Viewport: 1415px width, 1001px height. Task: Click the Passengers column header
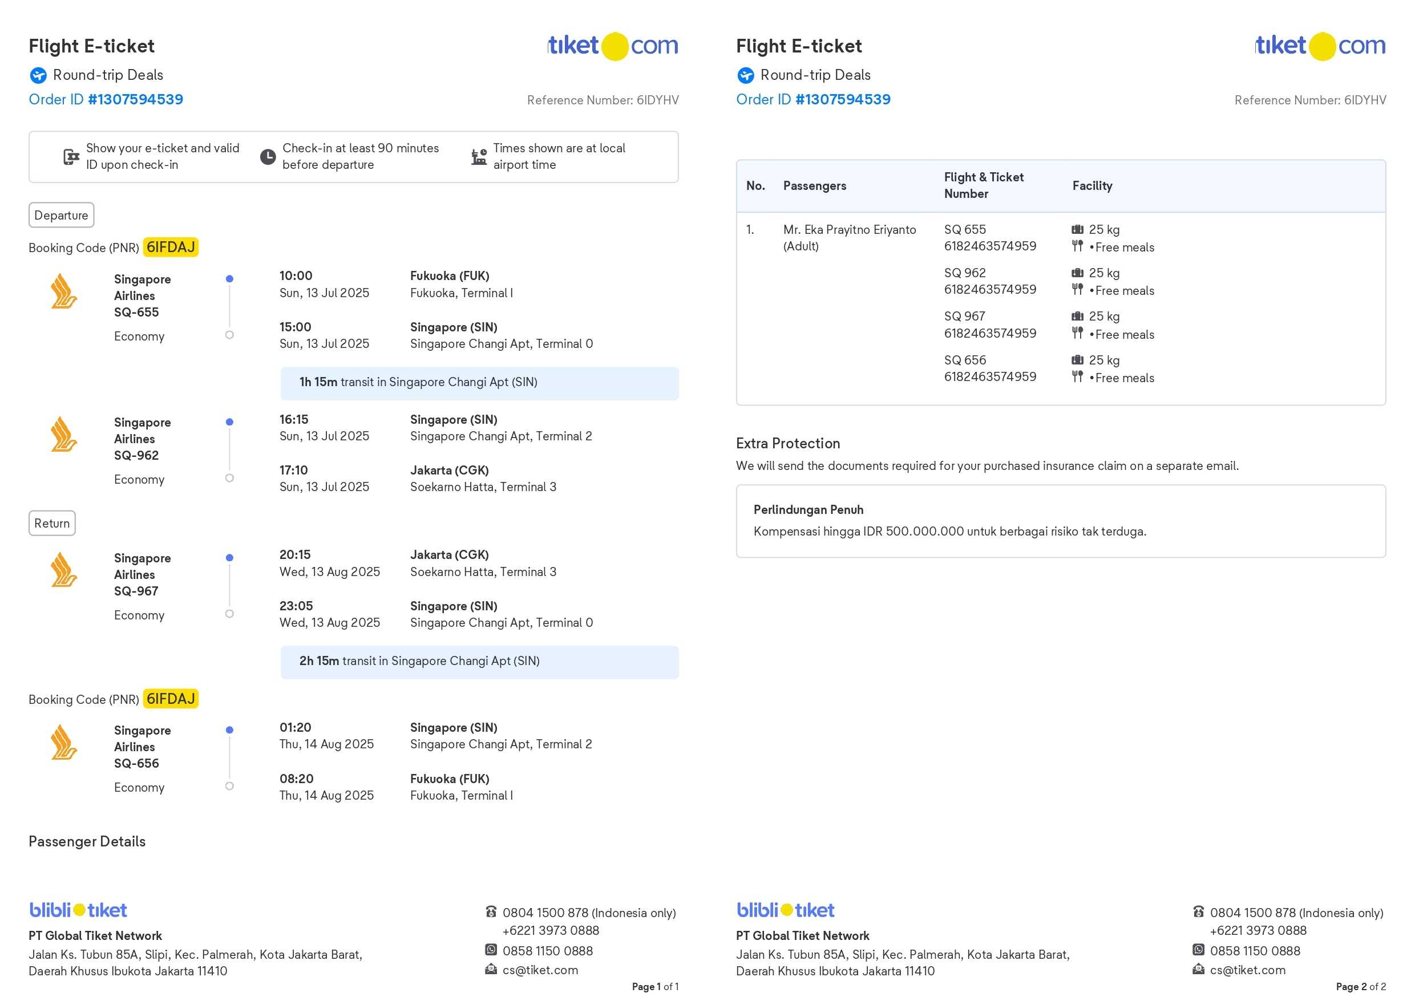(814, 185)
